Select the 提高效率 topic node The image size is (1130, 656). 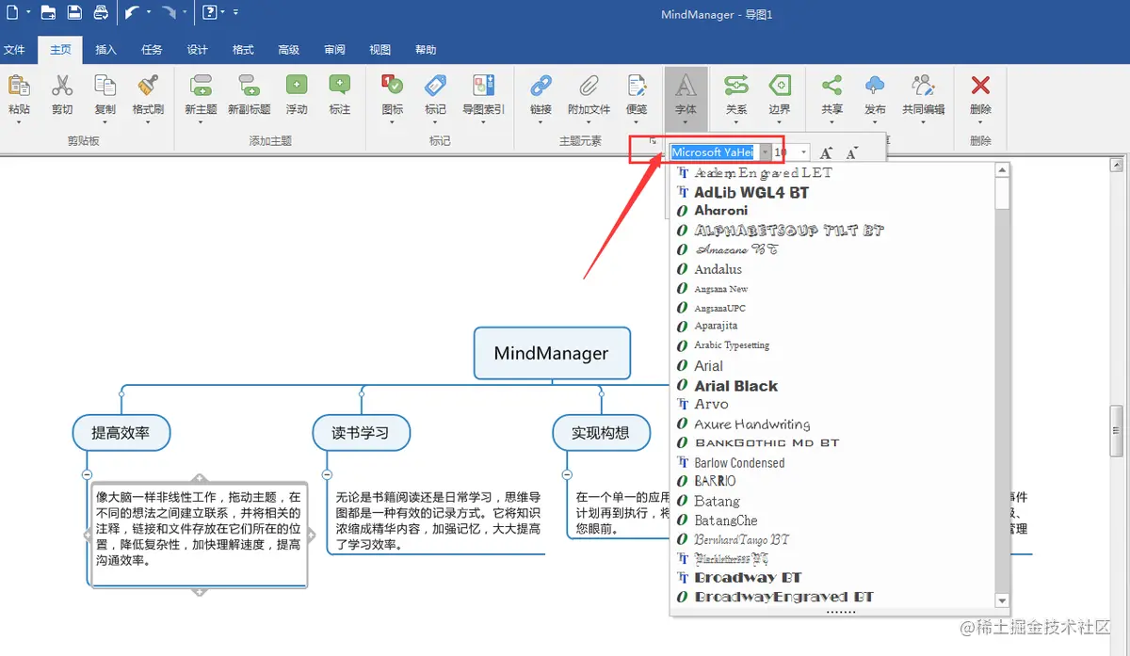pos(122,433)
